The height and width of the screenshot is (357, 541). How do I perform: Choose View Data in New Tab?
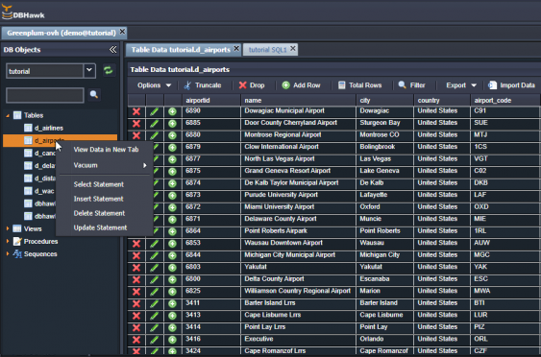click(x=106, y=150)
